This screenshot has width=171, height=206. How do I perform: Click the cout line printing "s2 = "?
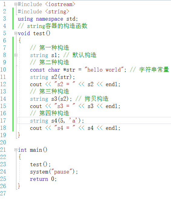75,84
